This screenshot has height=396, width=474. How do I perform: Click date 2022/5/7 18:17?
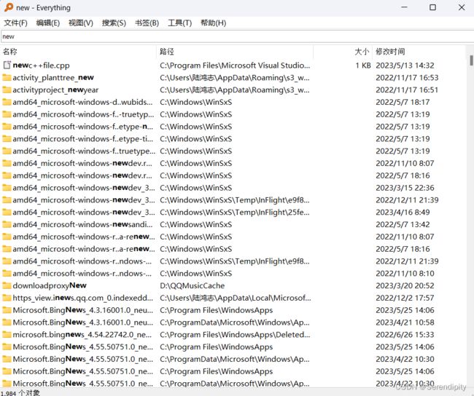pos(403,102)
